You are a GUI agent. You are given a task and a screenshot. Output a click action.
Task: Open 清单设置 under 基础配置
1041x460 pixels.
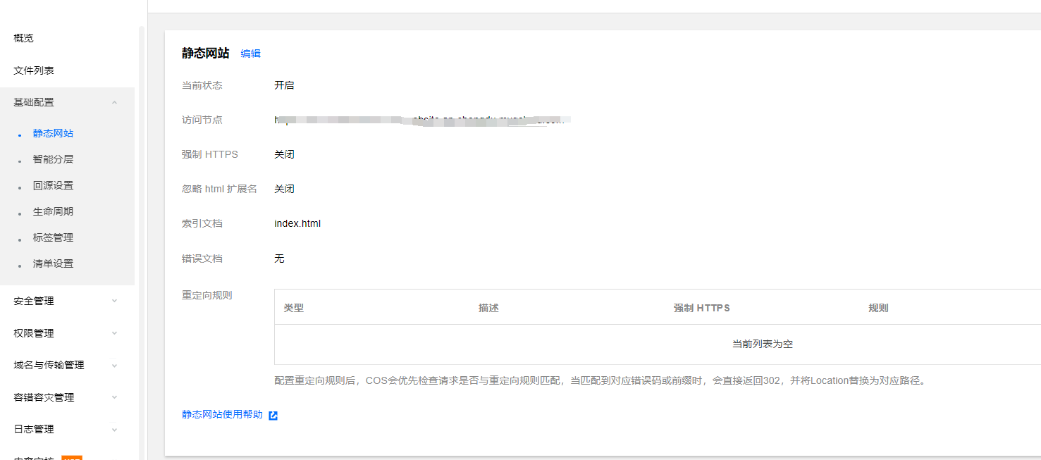(53, 264)
